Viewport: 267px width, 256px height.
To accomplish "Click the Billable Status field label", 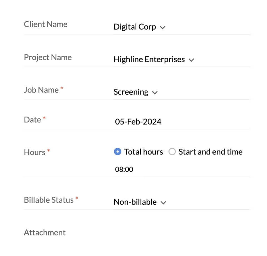I will (49, 200).
